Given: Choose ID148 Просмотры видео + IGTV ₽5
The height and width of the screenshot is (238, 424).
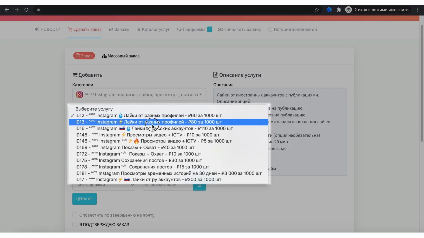Looking at the screenshot, I should 168,141.
